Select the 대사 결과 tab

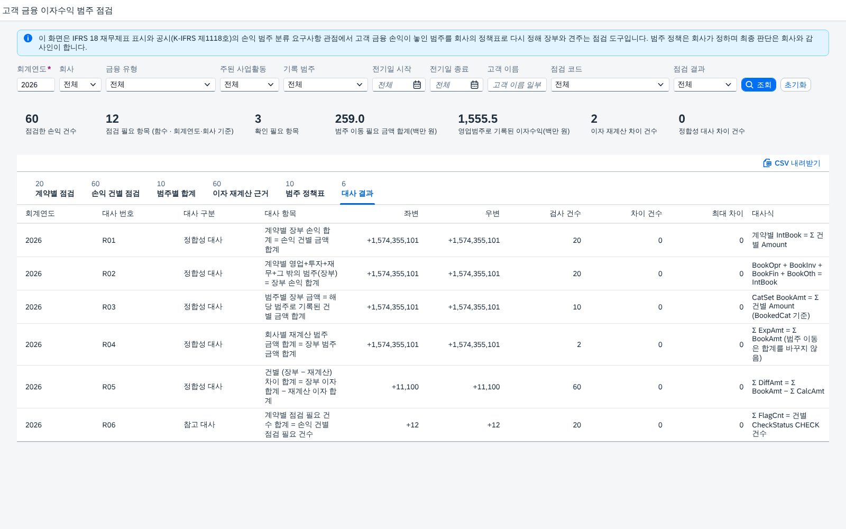(x=357, y=189)
